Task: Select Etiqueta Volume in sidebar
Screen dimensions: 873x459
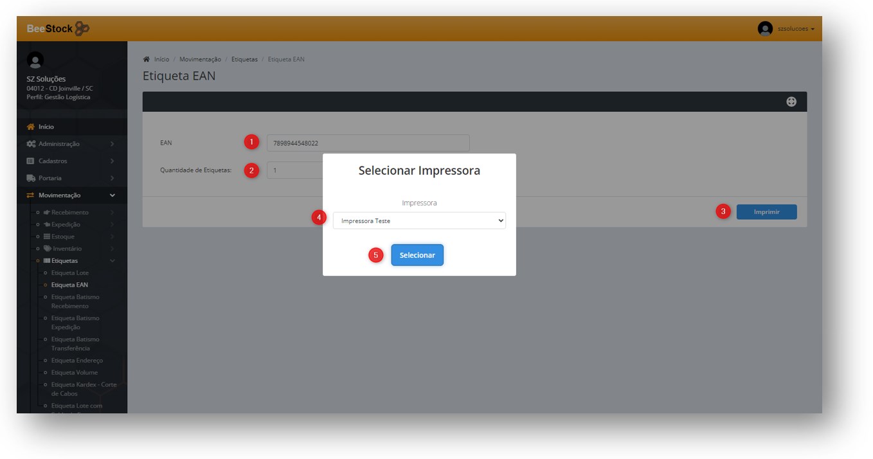Action: (74, 373)
